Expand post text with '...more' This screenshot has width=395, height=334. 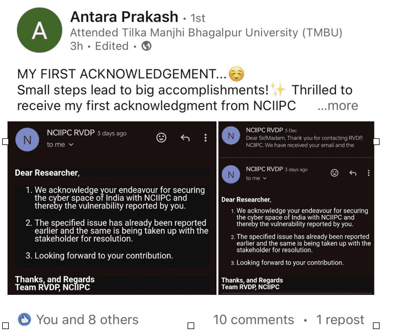338,106
